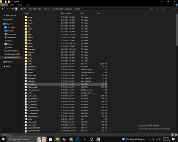This screenshot has height=142, width=178.
Task: Switch to details view toggle in status bar
Action: coord(173,135)
